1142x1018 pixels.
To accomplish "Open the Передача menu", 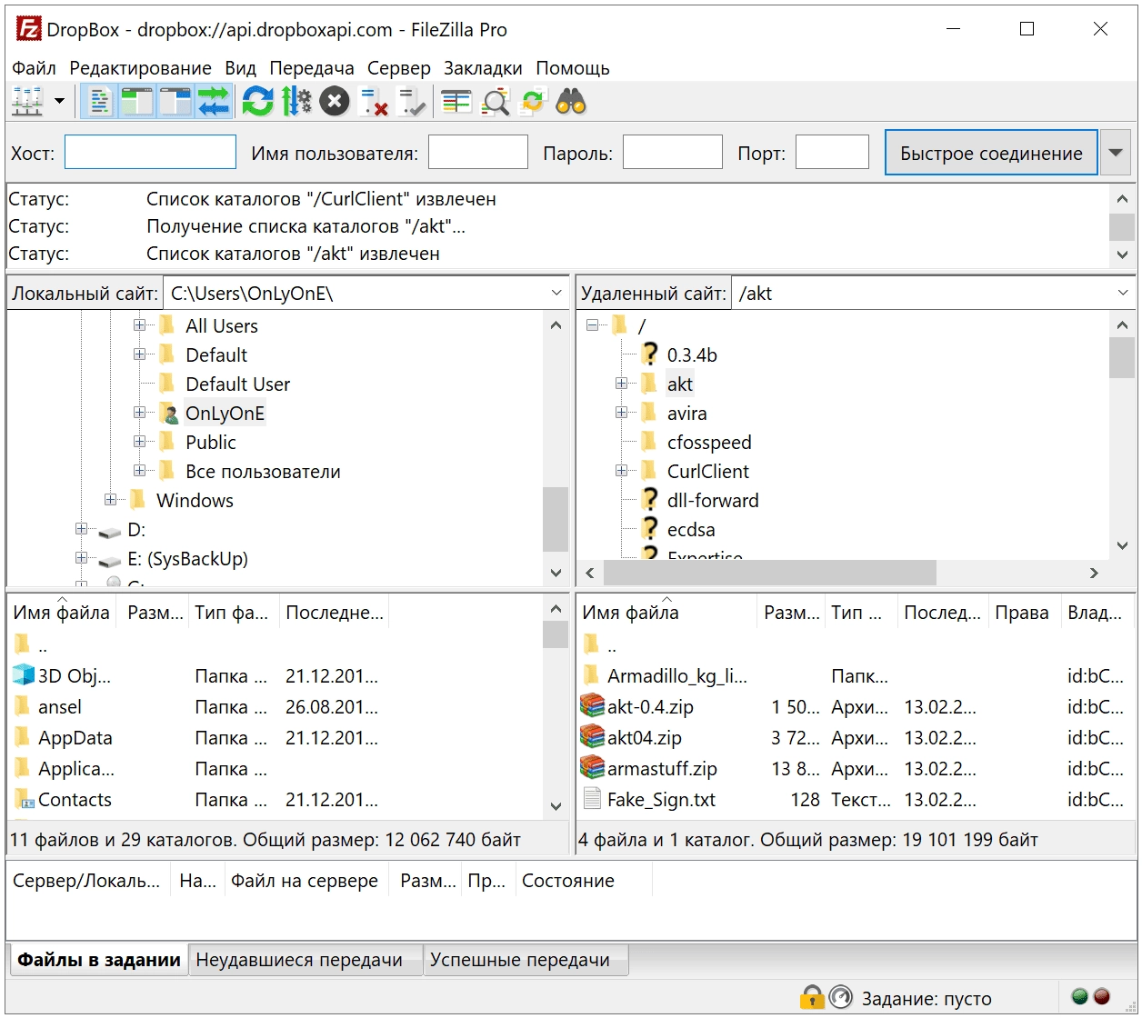I will point(312,68).
